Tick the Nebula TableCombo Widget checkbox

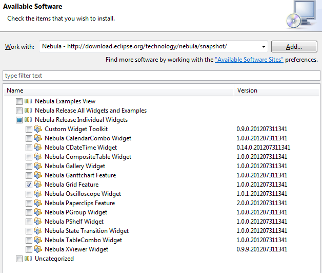tap(29, 241)
